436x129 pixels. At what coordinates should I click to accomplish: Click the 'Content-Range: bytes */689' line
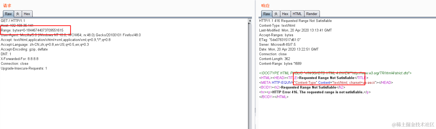point(280,63)
